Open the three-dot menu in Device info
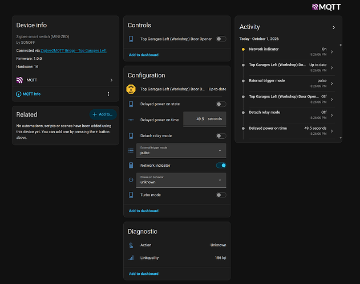 (x=108, y=94)
